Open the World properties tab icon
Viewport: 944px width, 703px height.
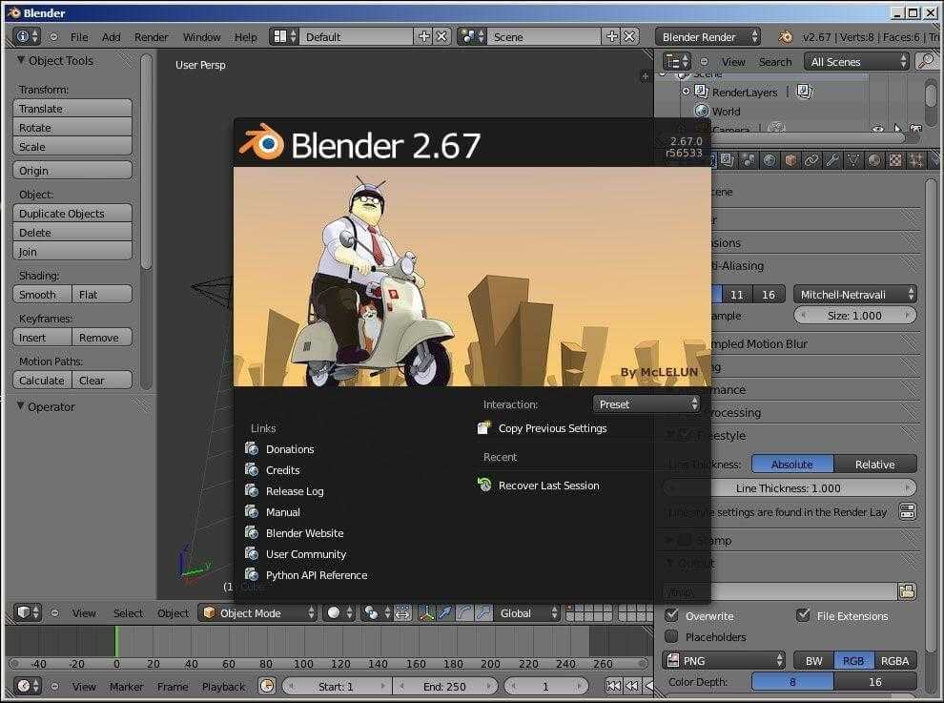point(770,160)
